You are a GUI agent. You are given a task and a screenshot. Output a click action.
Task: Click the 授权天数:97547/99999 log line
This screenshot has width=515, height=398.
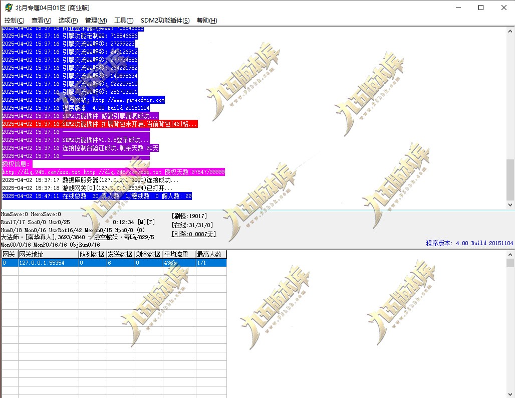113,172
